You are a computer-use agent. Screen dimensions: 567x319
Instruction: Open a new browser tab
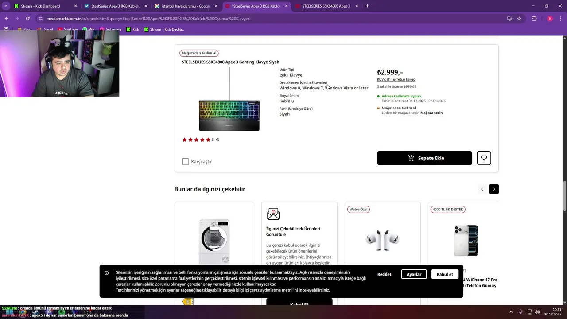click(x=367, y=6)
